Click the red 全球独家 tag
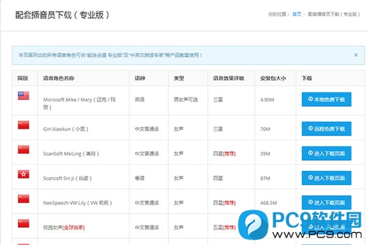The image size is (368, 245). [74, 227]
